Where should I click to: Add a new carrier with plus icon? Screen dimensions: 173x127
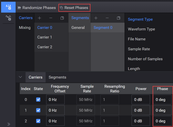(x=40, y=18)
